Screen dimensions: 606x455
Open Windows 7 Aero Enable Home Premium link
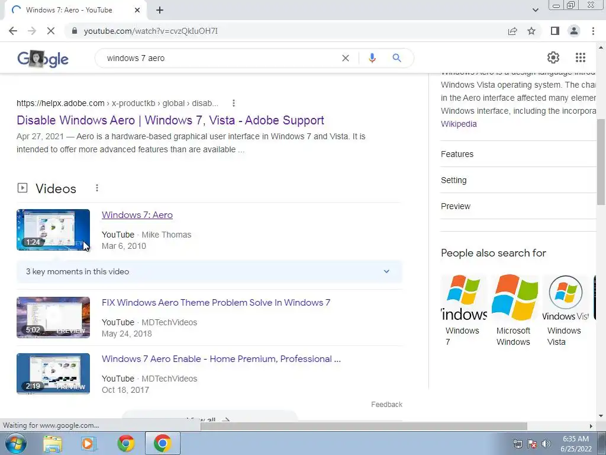pos(221,358)
